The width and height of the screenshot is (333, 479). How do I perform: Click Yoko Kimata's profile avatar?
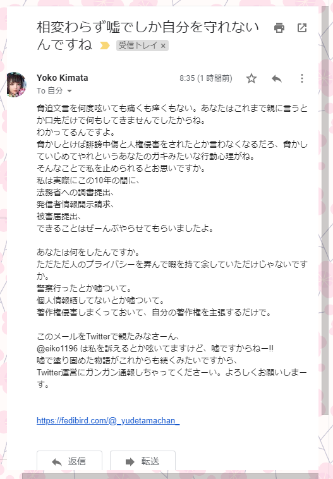(16, 85)
